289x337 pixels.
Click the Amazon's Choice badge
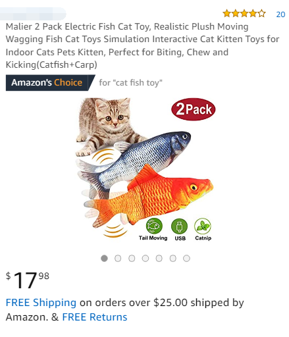[x=50, y=83]
